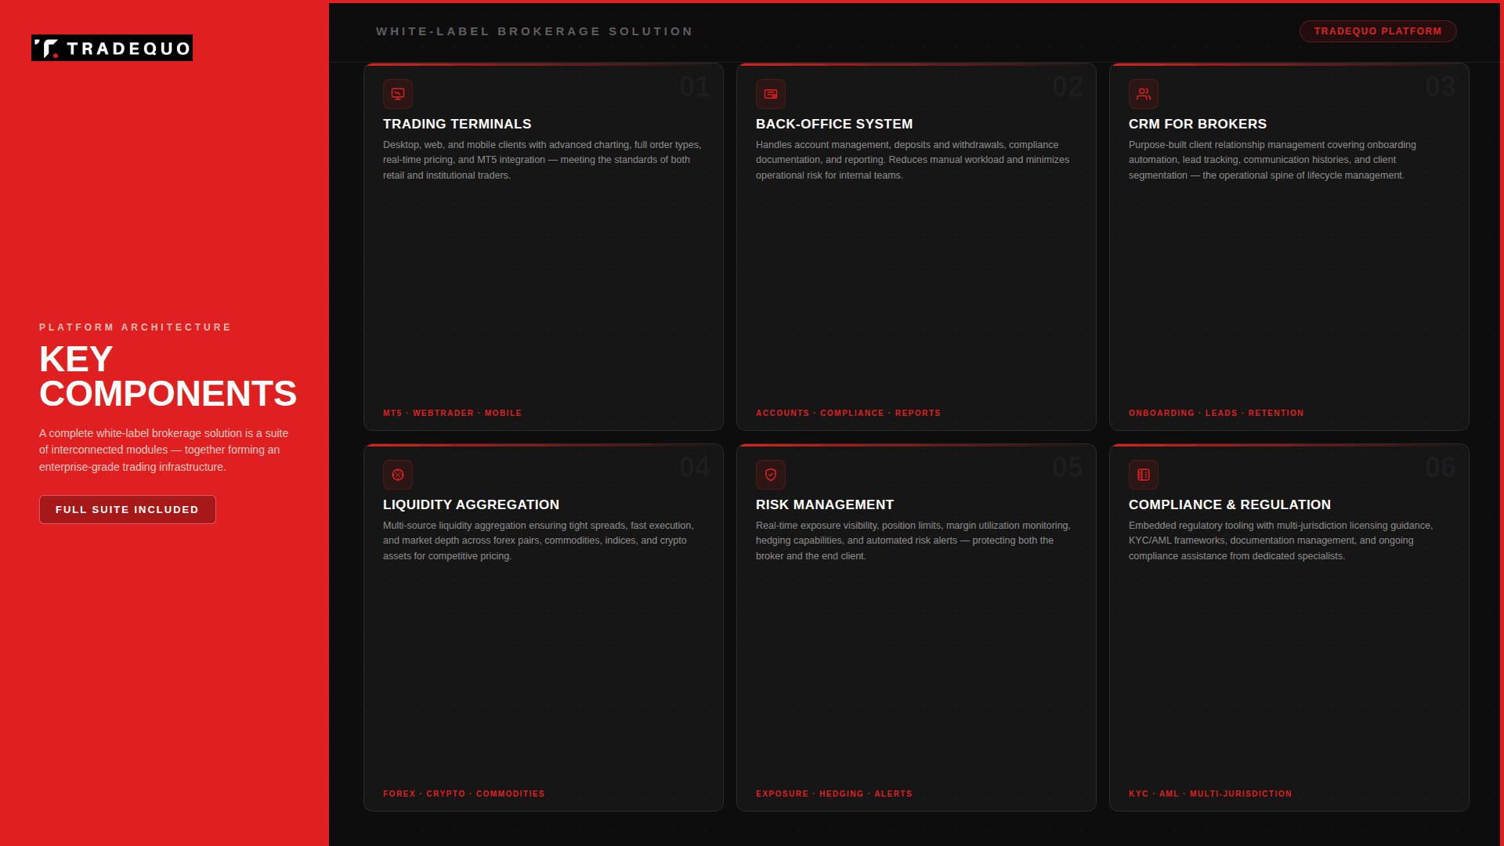Click the sidebar white-label description paragraph

click(164, 450)
